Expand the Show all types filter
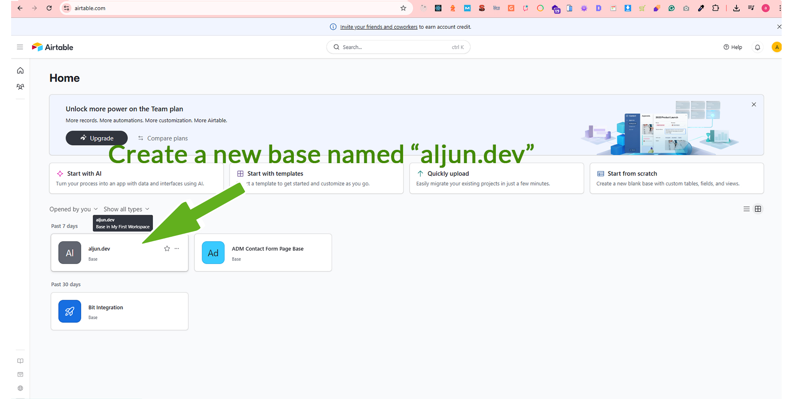Screen dimensions: 799x399 pos(127,209)
